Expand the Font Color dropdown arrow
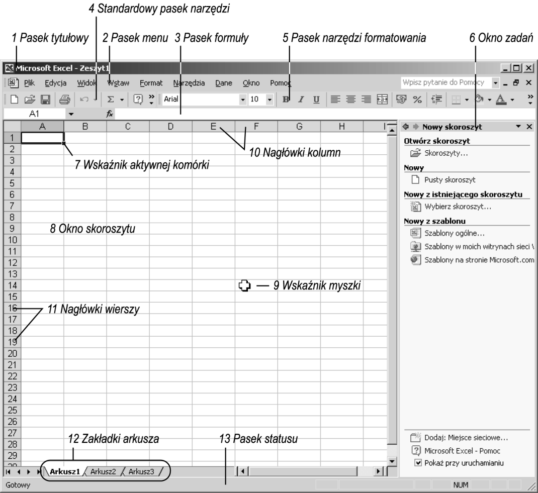 (512, 100)
